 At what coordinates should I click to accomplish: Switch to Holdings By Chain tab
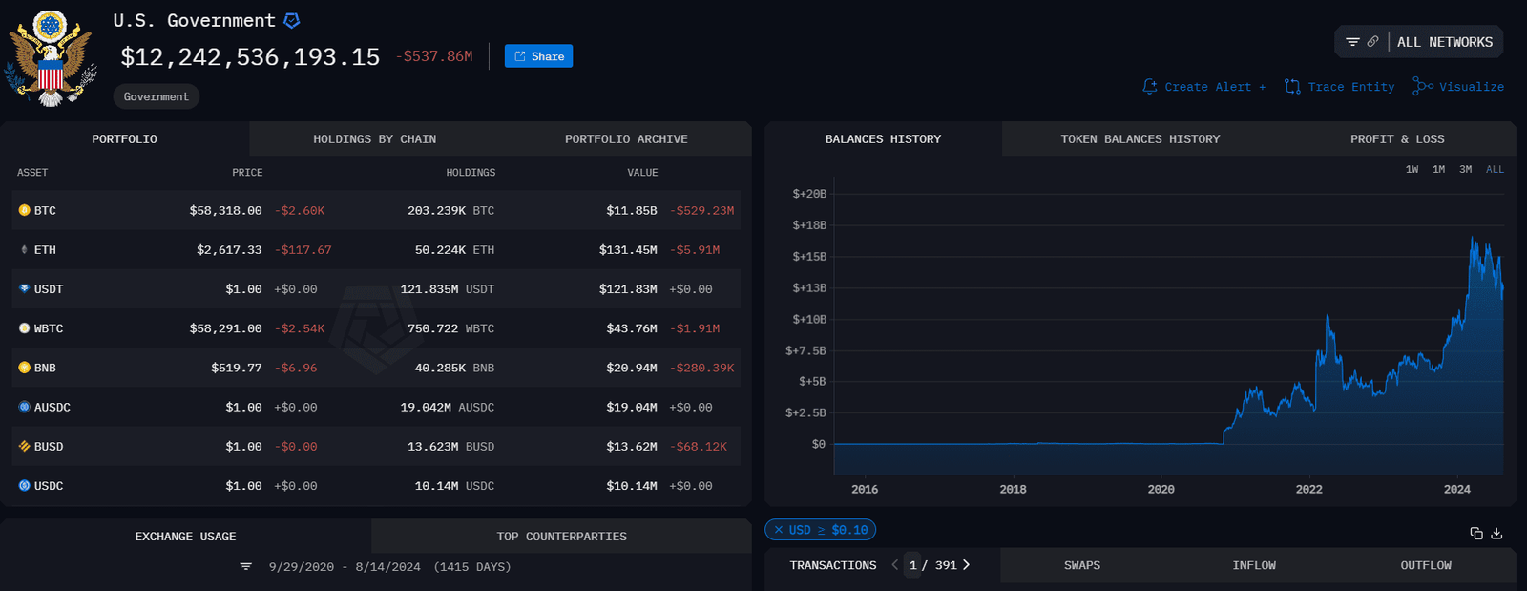click(x=375, y=138)
